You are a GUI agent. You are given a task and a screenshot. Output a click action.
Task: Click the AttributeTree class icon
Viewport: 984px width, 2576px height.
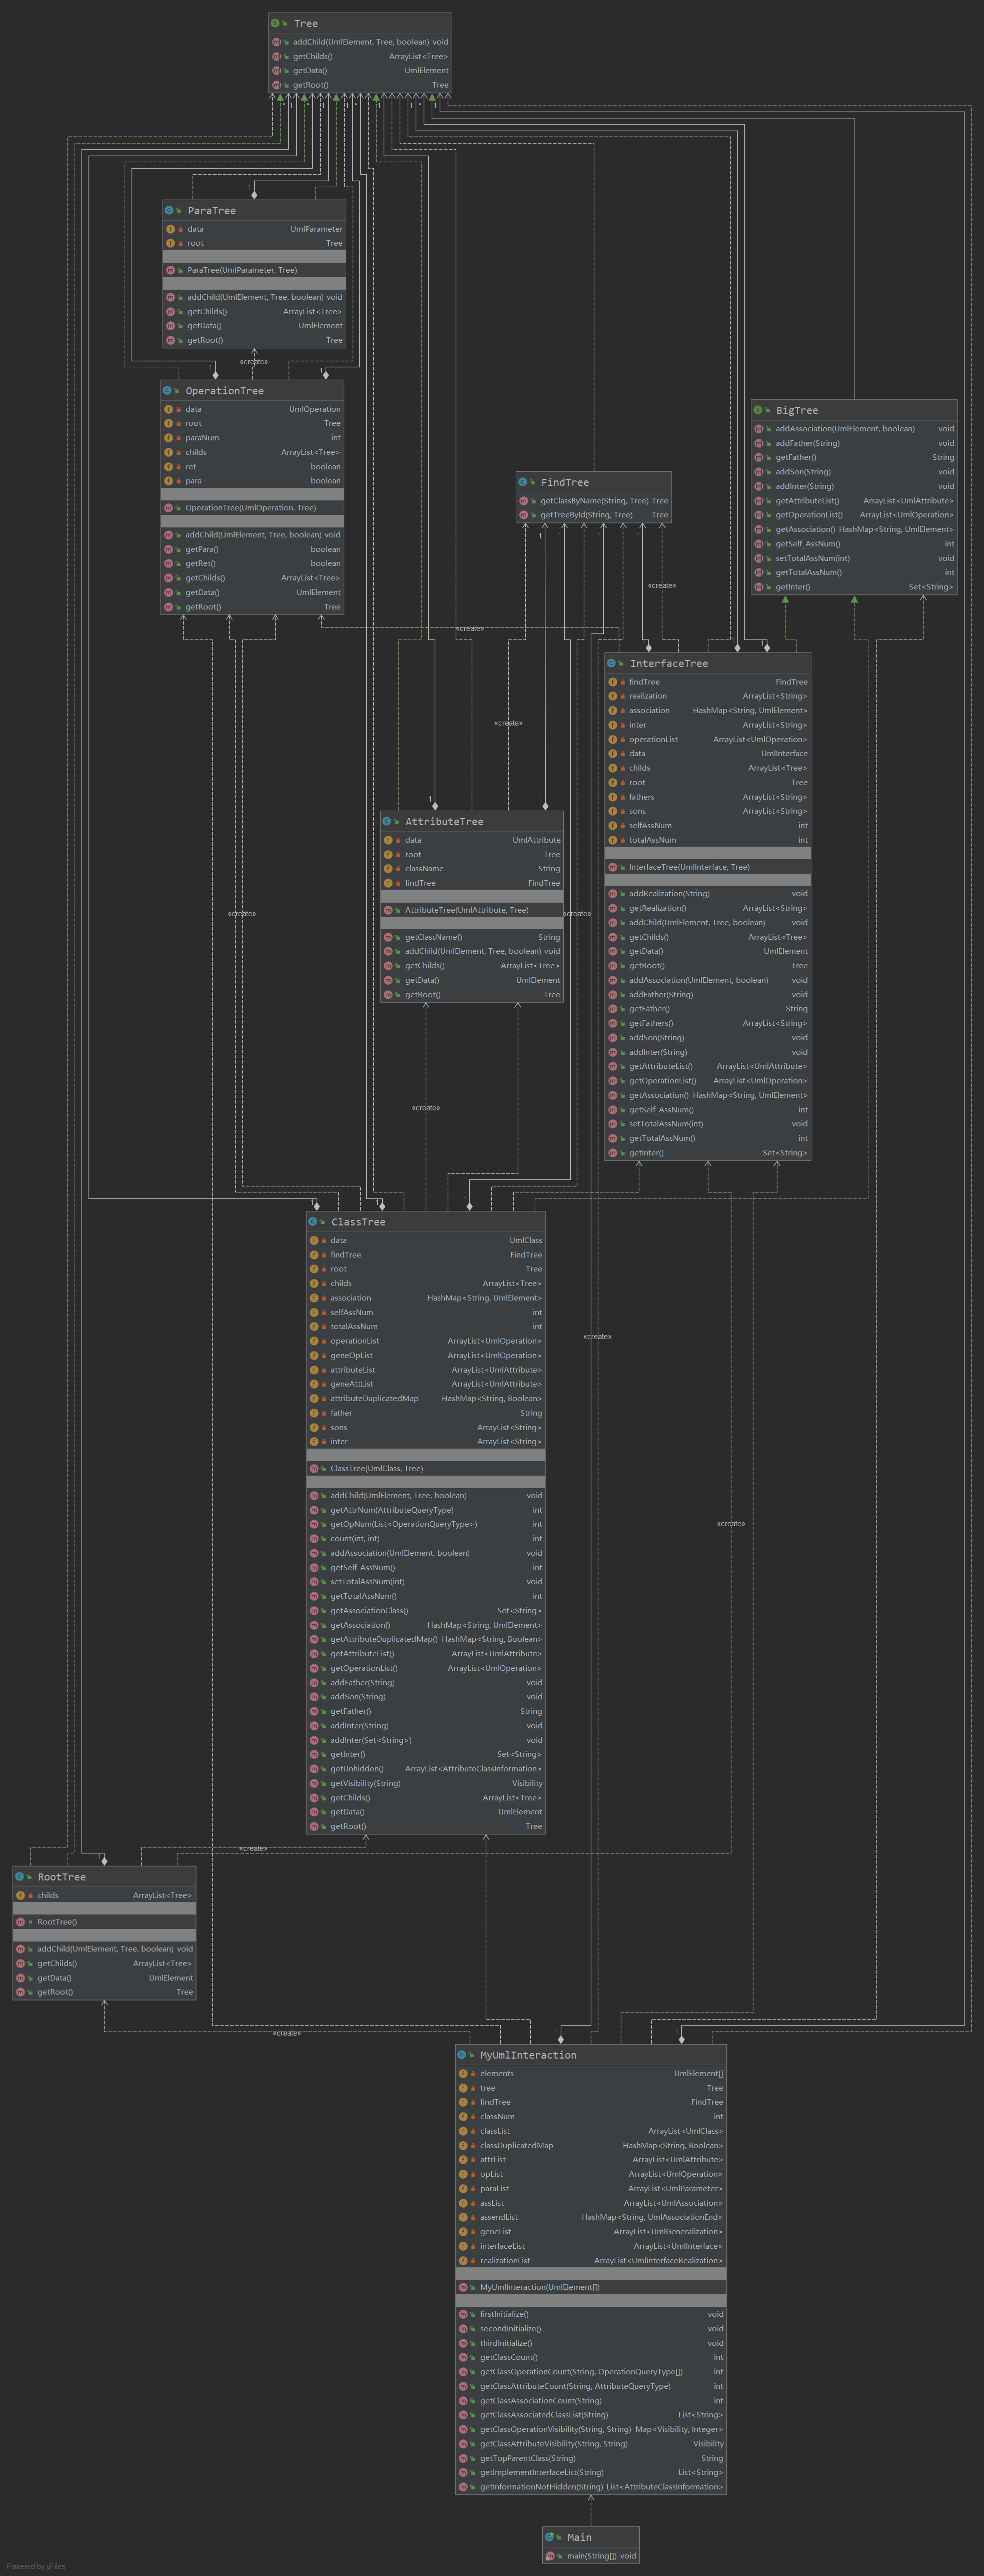(x=387, y=821)
